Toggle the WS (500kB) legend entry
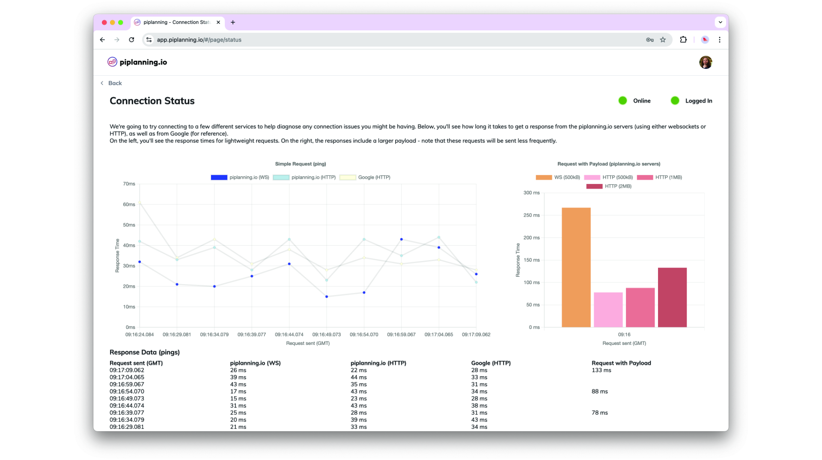Screen dimensions: 822x460 [558, 178]
